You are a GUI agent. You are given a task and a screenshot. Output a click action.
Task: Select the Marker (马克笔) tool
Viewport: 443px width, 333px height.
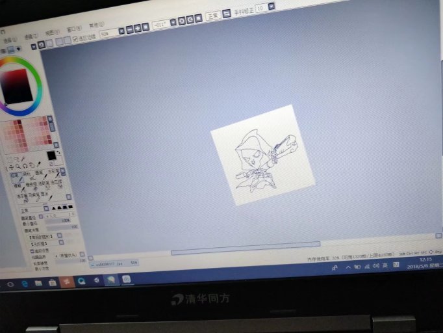(x=34, y=196)
